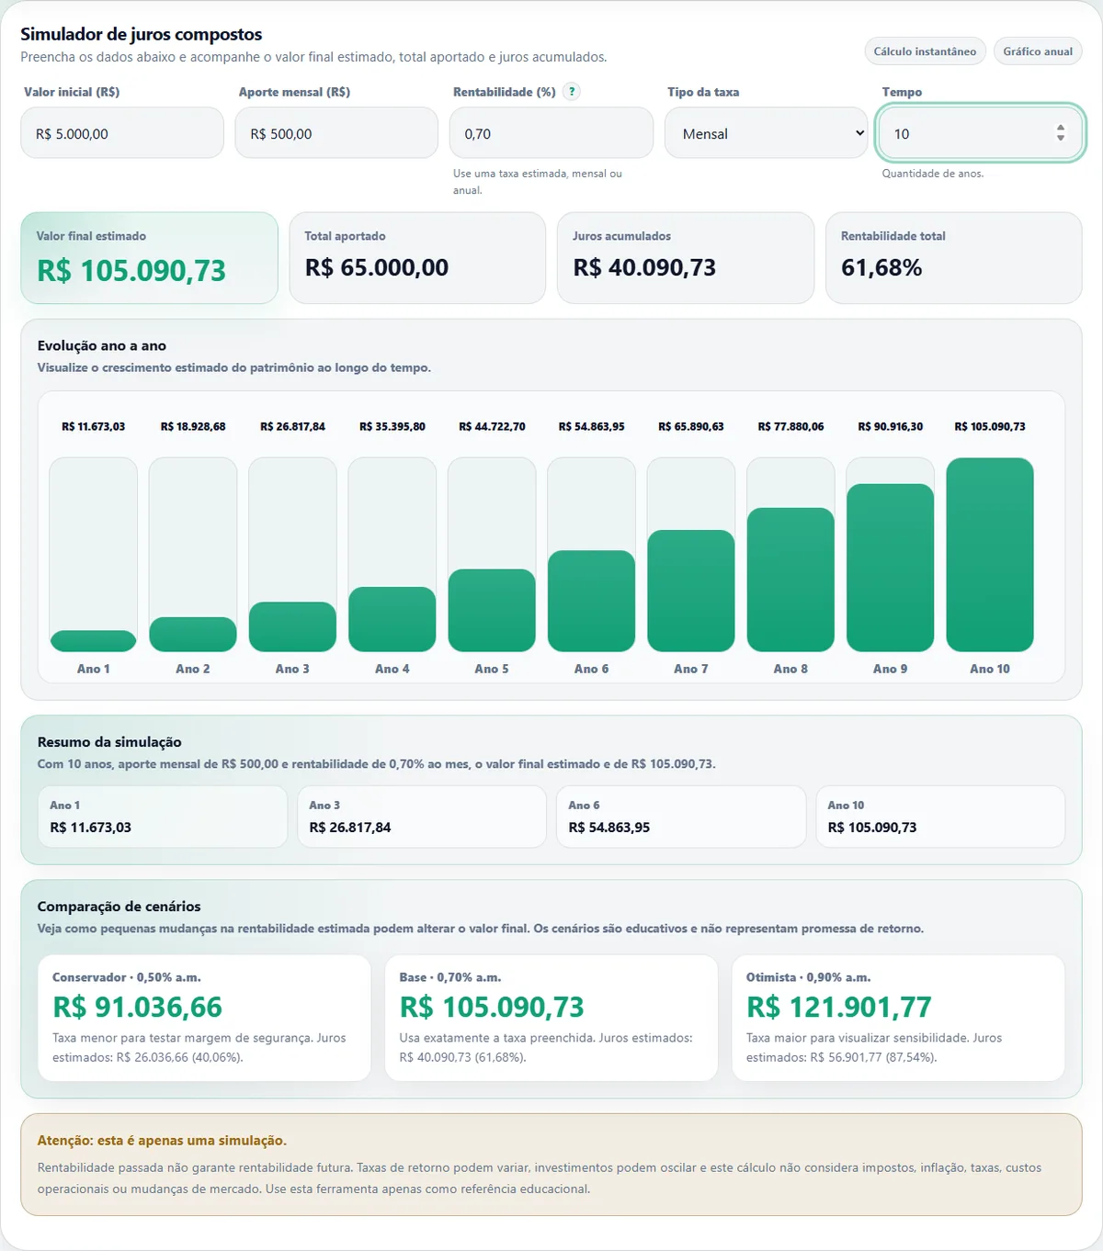Click the R$ 121.901,77 optimistic value
The width and height of the screenshot is (1103, 1251).
pos(838,1008)
